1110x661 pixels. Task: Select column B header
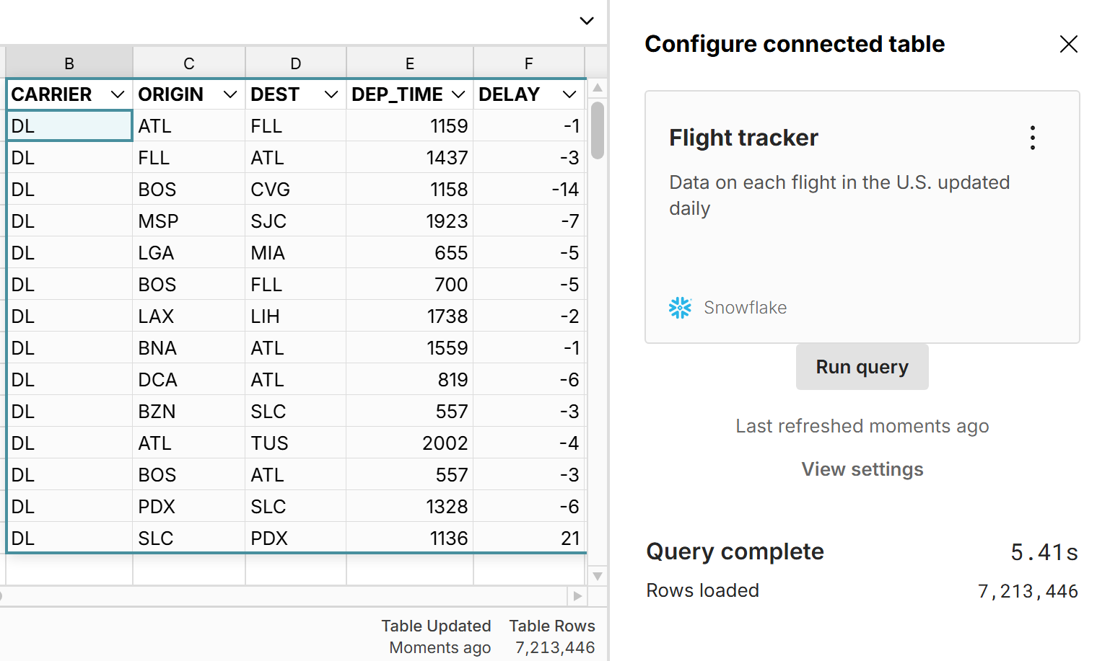tap(69, 63)
